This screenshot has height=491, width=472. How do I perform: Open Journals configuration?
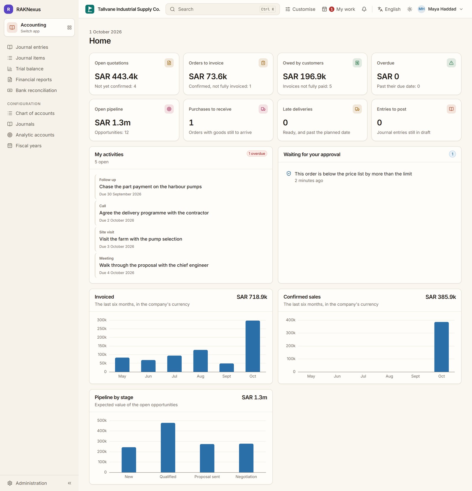39,124
